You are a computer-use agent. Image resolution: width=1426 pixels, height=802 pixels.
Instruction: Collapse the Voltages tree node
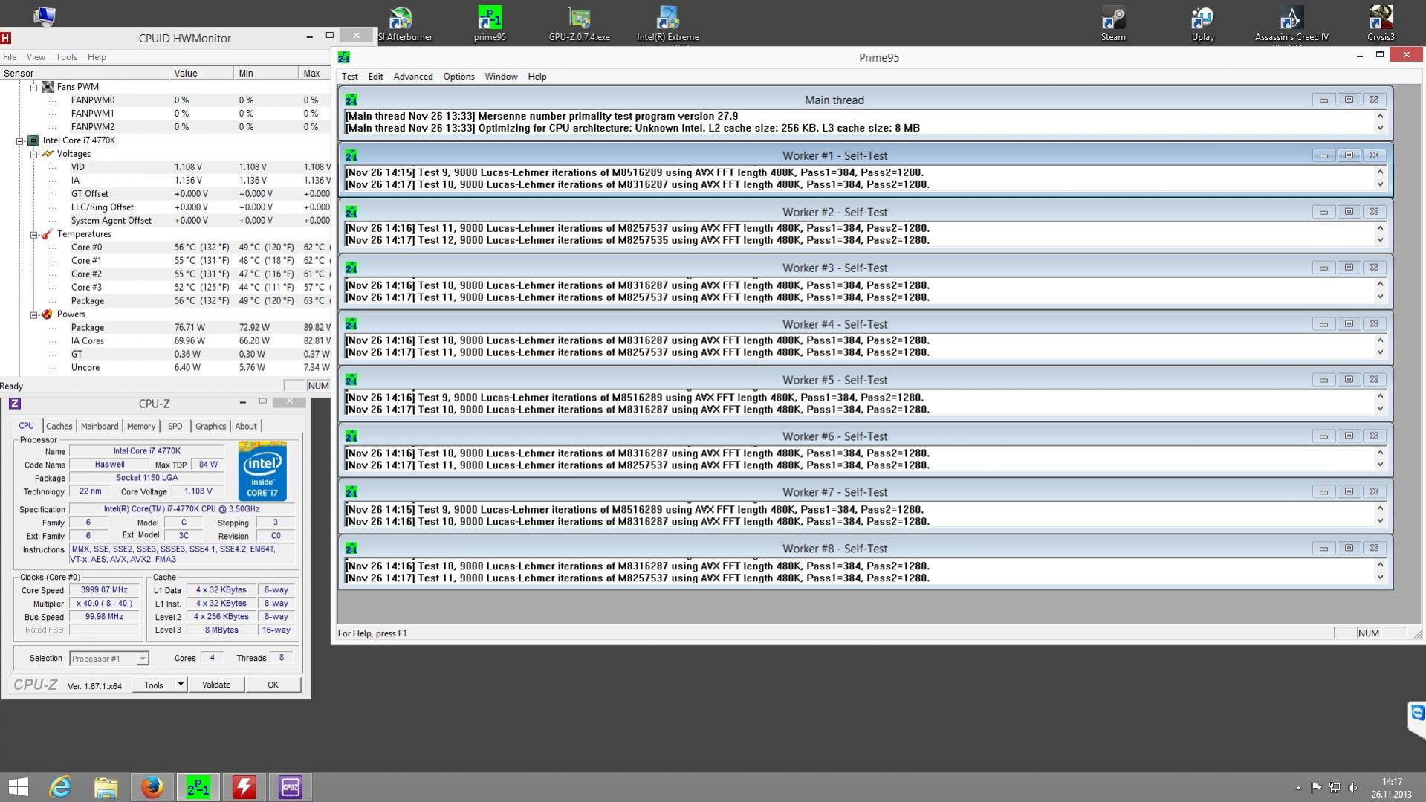click(x=33, y=154)
